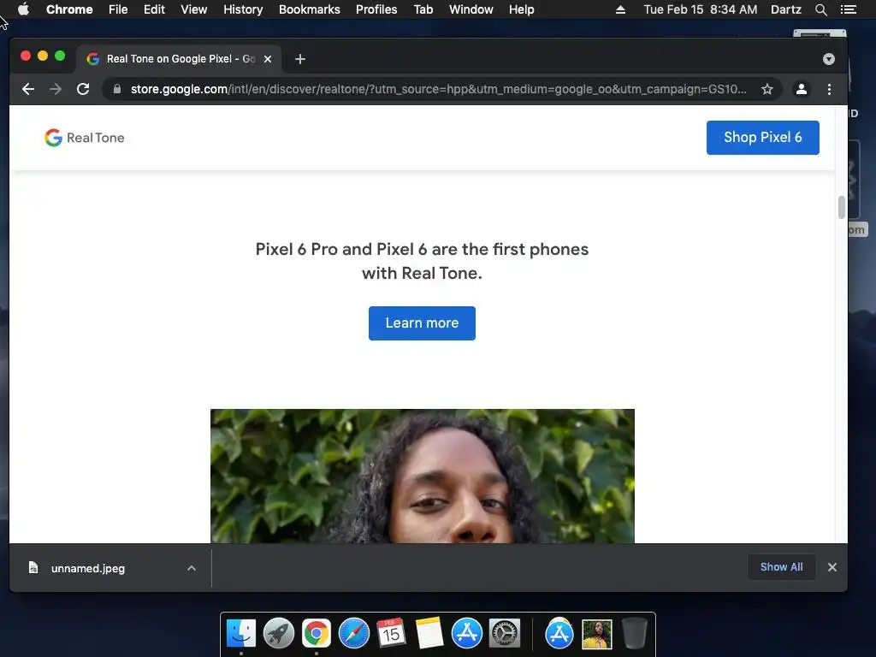Screen dimensions: 876x657
Task: Click Show All downloads
Action: (x=781, y=567)
